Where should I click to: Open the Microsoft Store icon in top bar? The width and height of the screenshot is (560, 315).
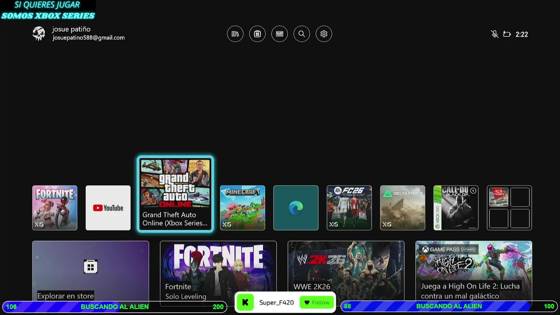(257, 34)
